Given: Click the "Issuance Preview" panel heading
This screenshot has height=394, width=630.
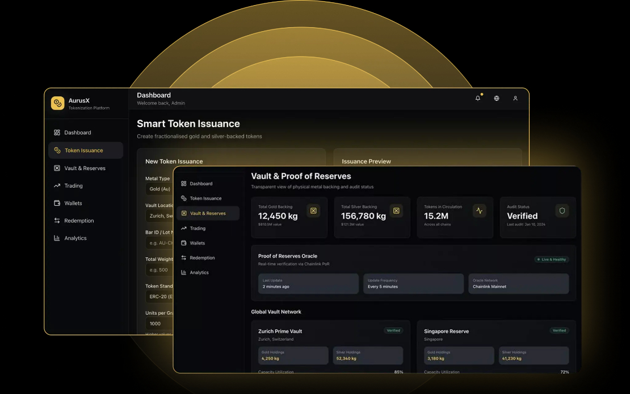Looking at the screenshot, I should 366,162.
